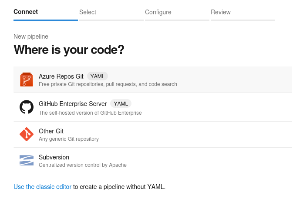
Task: Switch to the Configure step tab
Action: click(x=158, y=12)
